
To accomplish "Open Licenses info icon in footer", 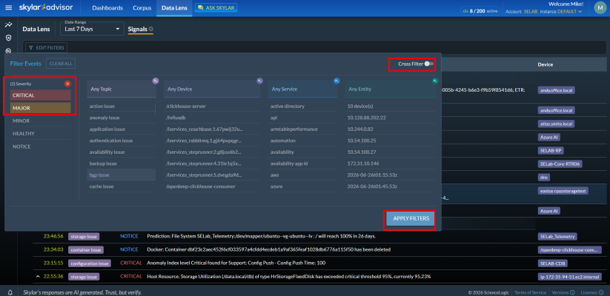I will (x=600, y=292).
